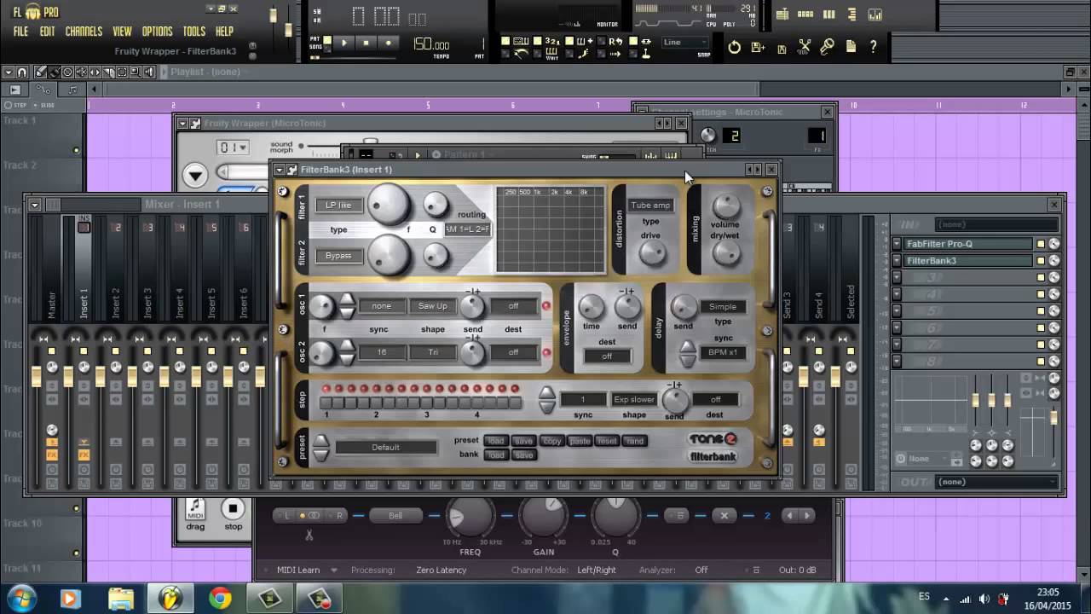Click rand button in FilterBank preset row

point(635,441)
